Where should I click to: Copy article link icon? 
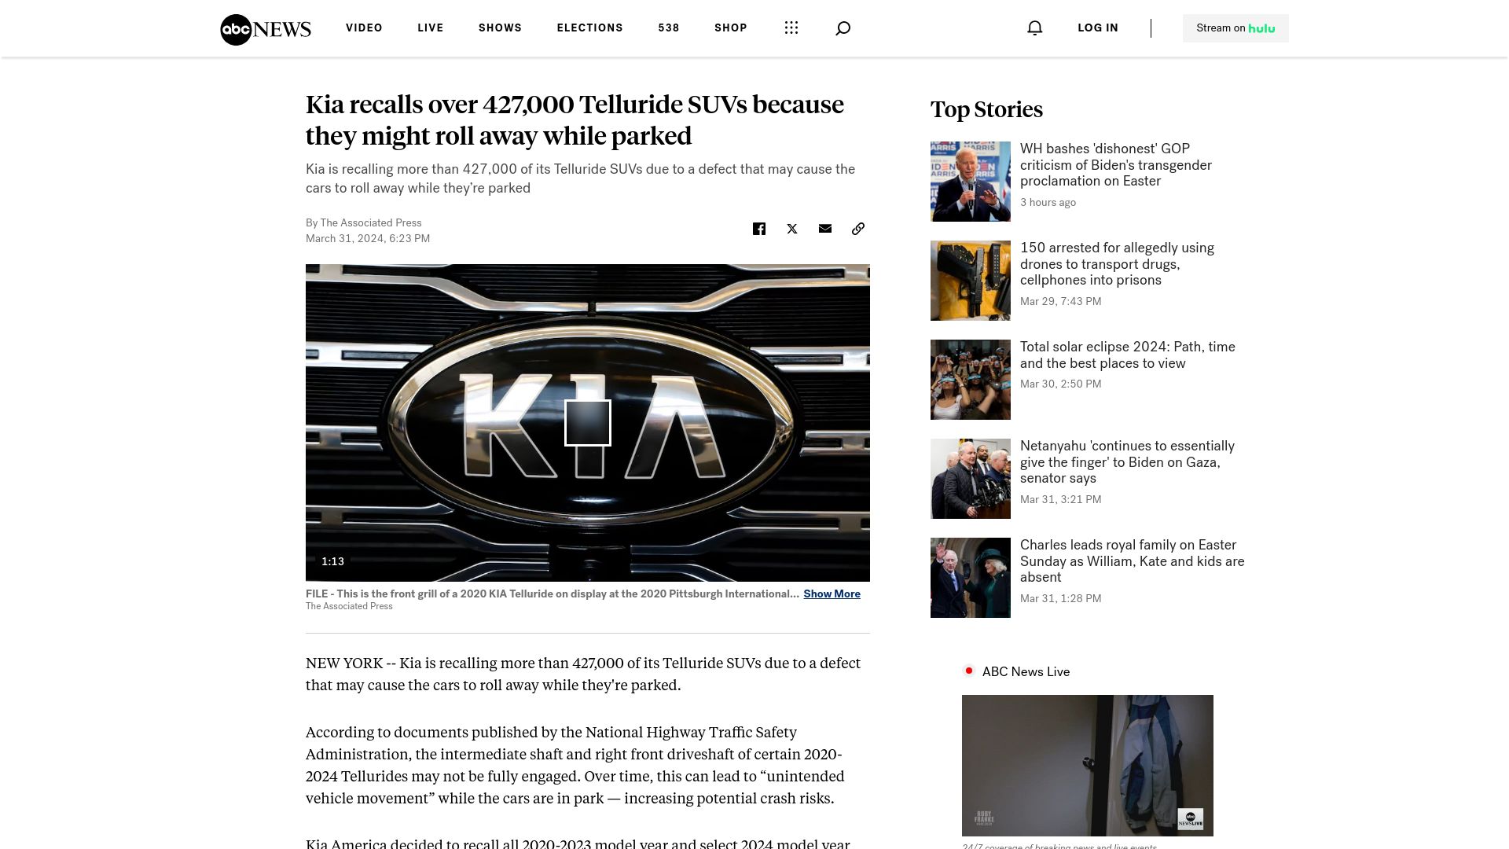(858, 229)
